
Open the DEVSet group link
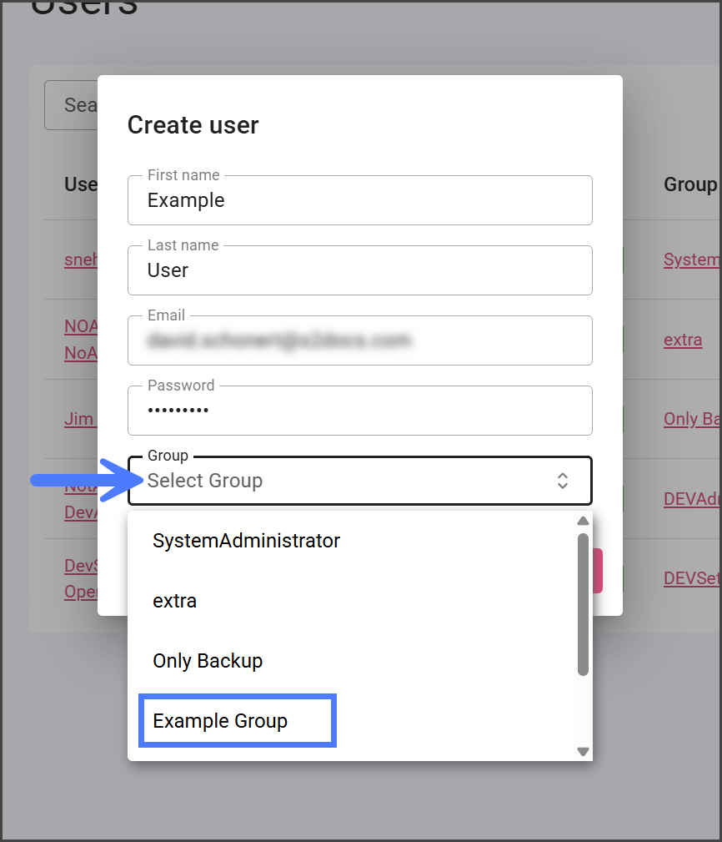pos(691,578)
